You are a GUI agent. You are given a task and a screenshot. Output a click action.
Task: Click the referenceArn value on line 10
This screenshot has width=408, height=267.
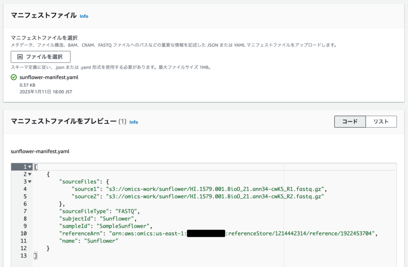pos(242,234)
